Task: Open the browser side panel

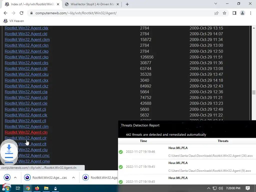Action: pyautogui.click(x=234, y=13)
